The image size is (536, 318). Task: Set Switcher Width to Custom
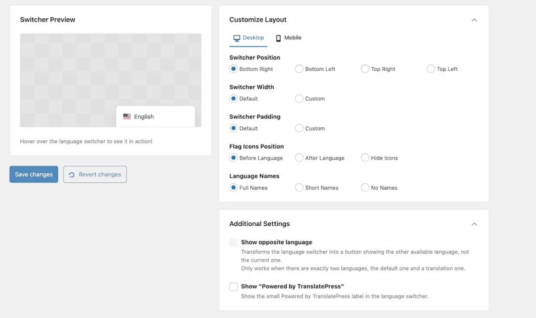pos(299,98)
